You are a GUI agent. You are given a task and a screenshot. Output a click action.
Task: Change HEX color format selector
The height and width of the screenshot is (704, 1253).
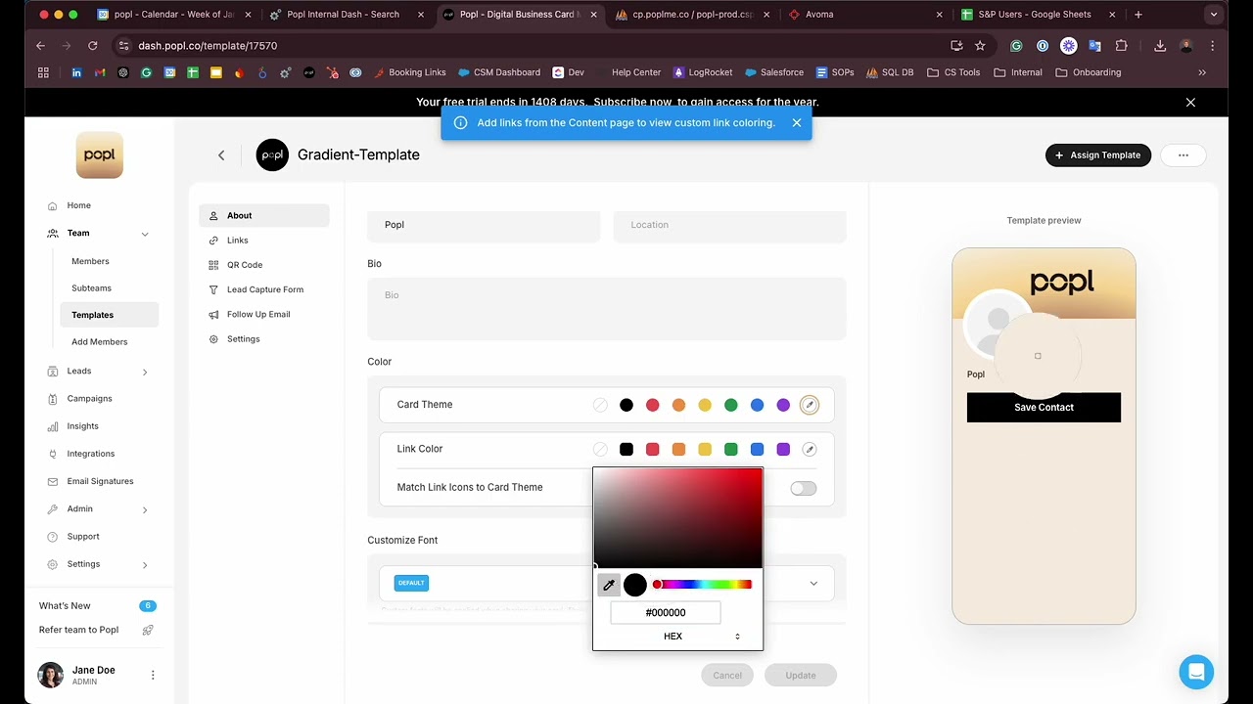pyautogui.click(x=701, y=637)
